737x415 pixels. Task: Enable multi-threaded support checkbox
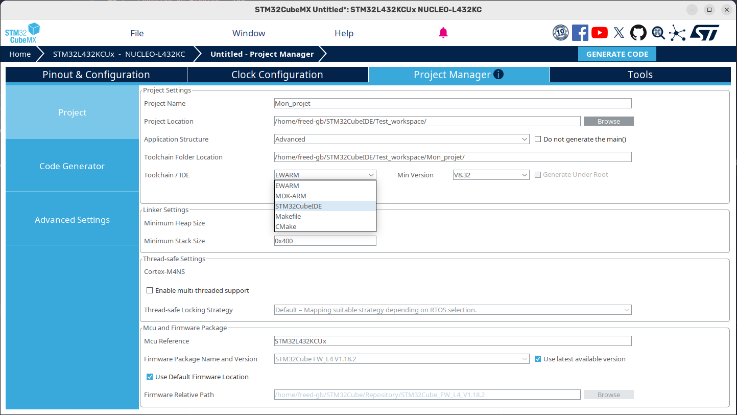[150, 290]
